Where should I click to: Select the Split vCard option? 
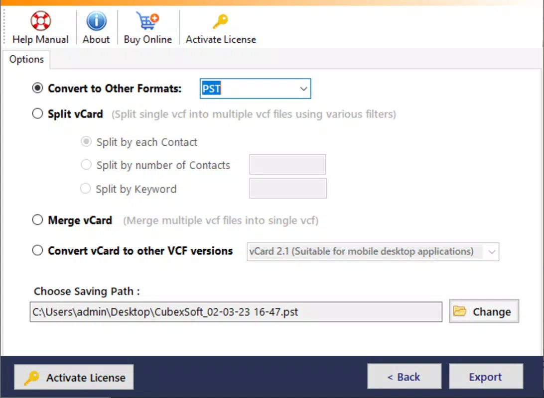(37, 113)
